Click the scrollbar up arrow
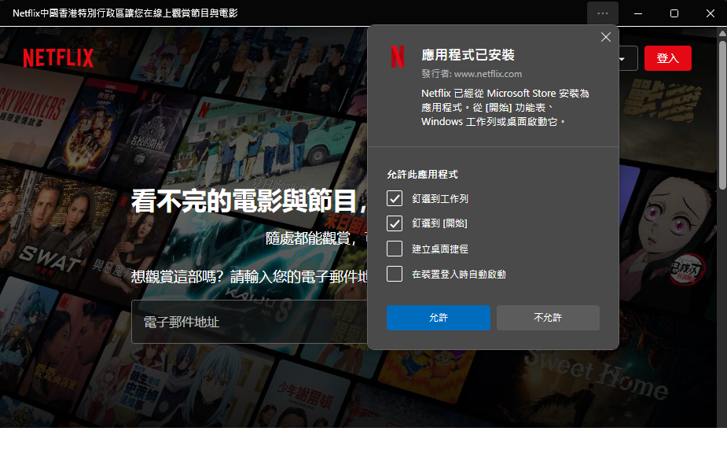 [722, 33]
